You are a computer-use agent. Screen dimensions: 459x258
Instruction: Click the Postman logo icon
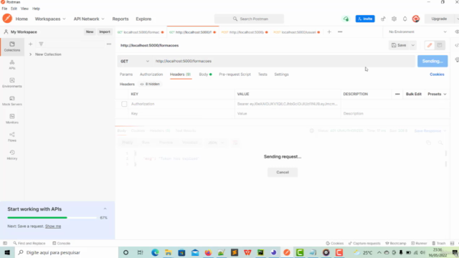pyautogui.click(x=7, y=19)
